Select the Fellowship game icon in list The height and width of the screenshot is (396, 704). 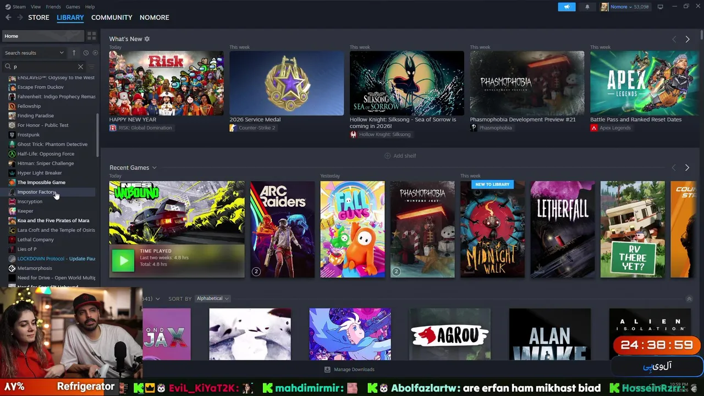tap(12, 106)
